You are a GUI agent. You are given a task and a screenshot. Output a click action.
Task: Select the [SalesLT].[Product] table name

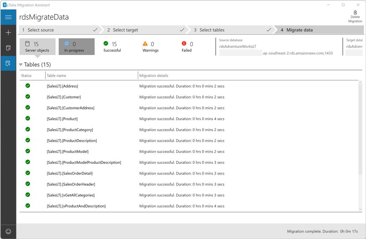tap(62, 119)
